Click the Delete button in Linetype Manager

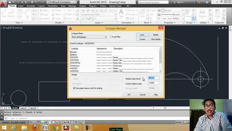[156, 35]
